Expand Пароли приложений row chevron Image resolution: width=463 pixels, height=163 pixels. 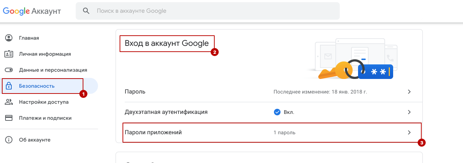[x=410, y=132]
